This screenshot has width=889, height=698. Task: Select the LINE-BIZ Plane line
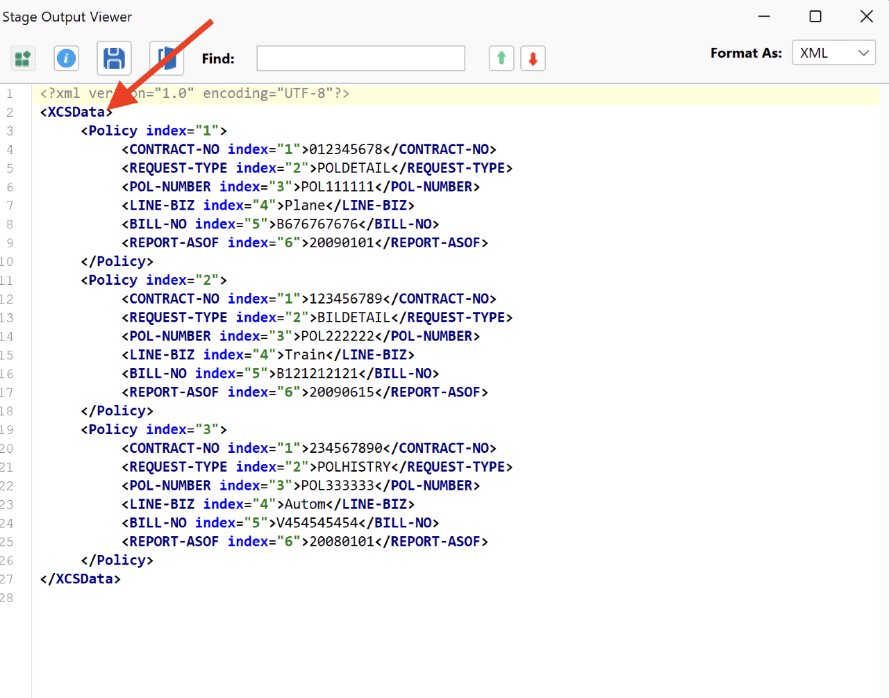tap(268, 206)
